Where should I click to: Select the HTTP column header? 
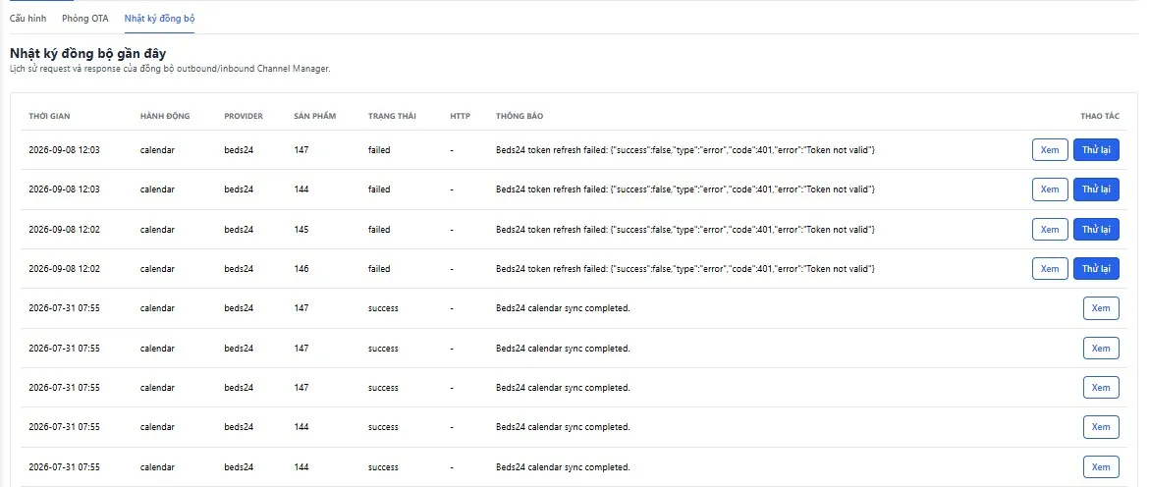click(x=461, y=117)
